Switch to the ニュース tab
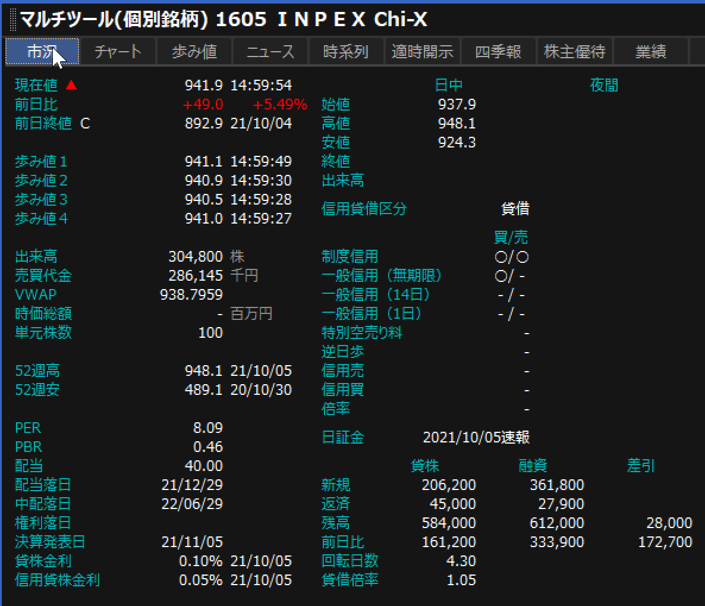 pyautogui.click(x=270, y=52)
